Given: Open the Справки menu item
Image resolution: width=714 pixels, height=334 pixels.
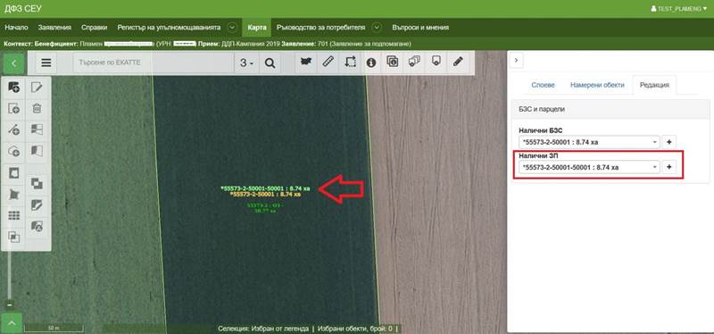Looking at the screenshot, I should (x=95, y=28).
